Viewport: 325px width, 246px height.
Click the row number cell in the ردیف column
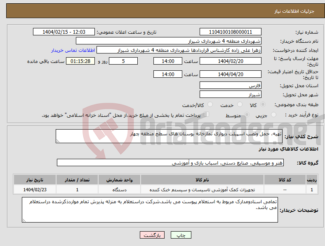312,190
